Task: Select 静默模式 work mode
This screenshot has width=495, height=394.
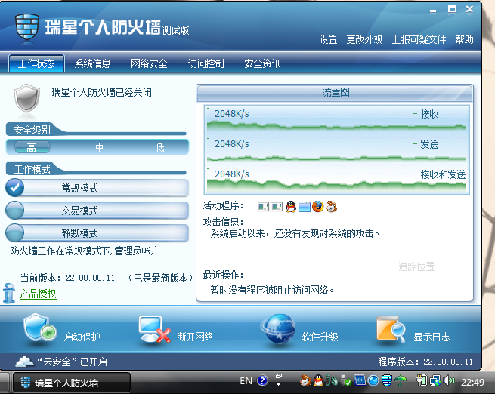Action: pyautogui.click(x=97, y=233)
